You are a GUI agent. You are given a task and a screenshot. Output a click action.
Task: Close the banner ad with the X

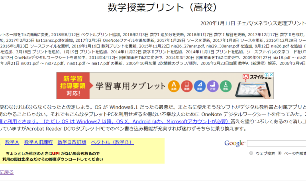pos(271,75)
